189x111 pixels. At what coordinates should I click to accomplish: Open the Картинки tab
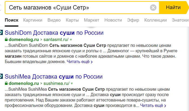(x=33, y=20)
